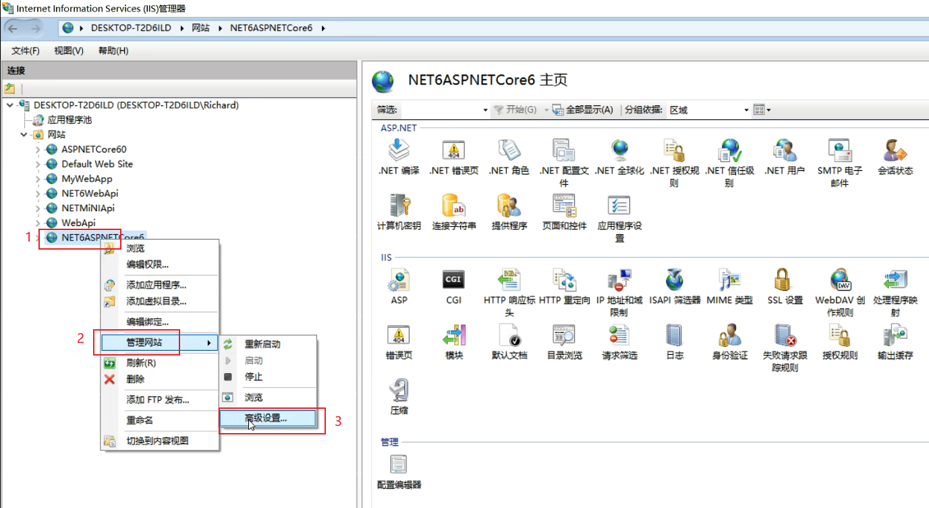
Task: Open the WebDAV 创作规则 feature icon
Action: click(839, 279)
